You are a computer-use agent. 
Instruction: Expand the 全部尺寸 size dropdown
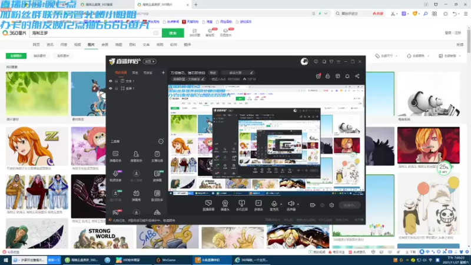click(x=386, y=56)
